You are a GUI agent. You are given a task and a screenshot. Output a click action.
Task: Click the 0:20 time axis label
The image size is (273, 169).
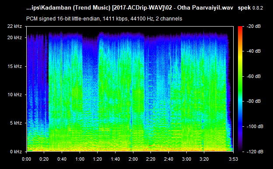point(44,159)
